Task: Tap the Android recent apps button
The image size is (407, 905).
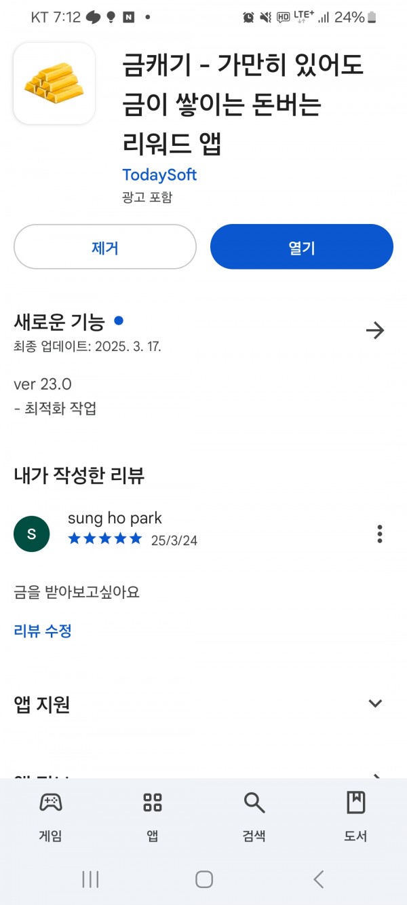Action: (x=90, y=879)
